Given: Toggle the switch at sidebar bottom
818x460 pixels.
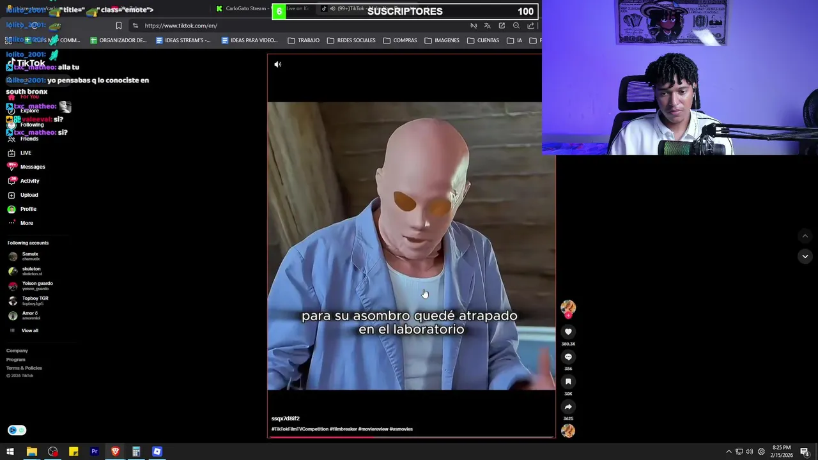Looking at the screenshot, I should (x=17, y=430).
